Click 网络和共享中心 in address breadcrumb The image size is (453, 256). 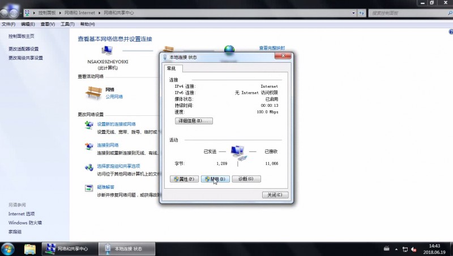(119, 12)
